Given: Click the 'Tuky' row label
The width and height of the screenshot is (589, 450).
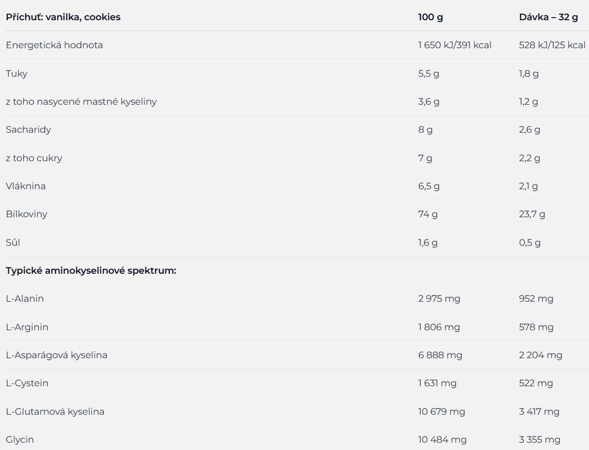Looking at the screenshot, I should point(17,73).
